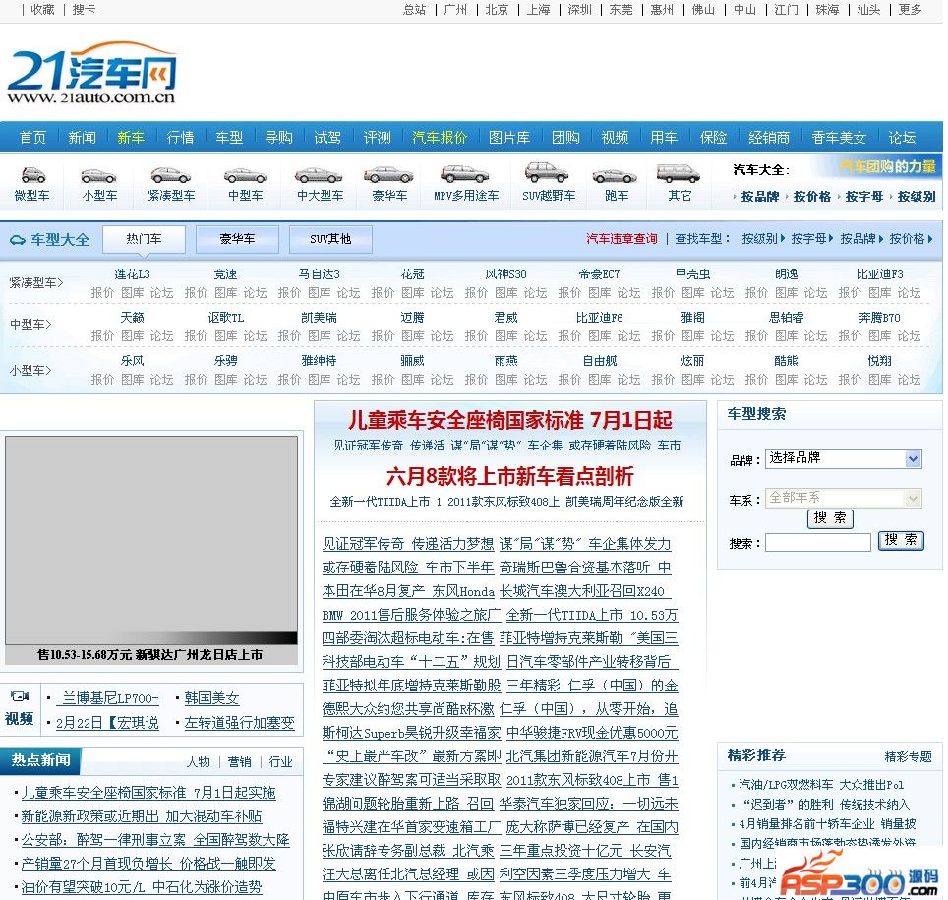Open 图片库 in the navigation bar
948x900 pixels.
(509, 138)
